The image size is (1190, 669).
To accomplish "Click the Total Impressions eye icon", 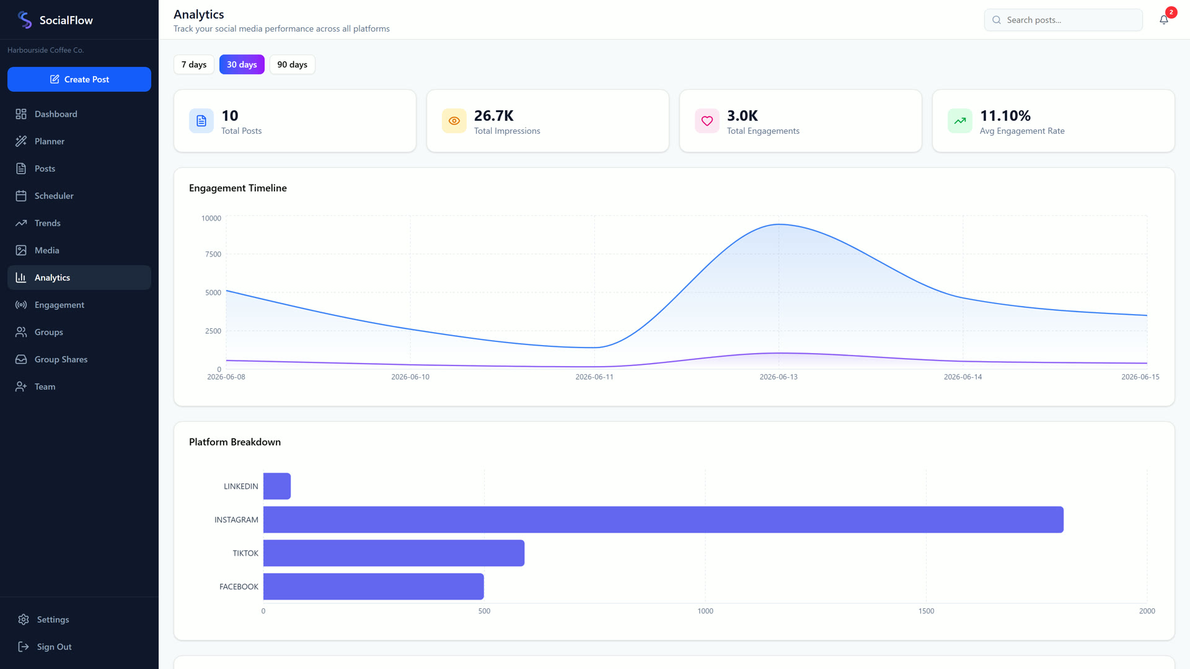I will (454, 121).
